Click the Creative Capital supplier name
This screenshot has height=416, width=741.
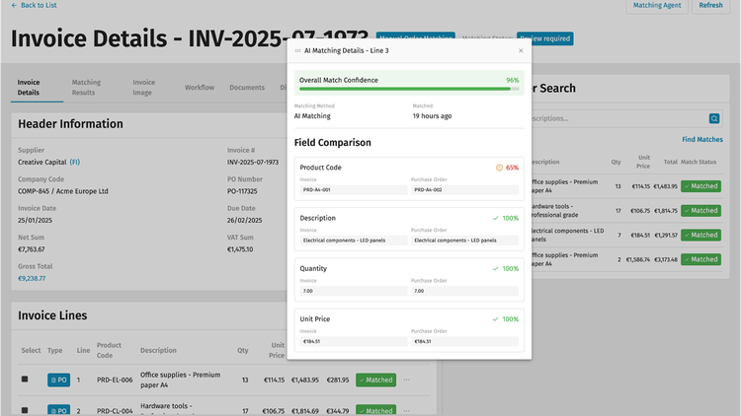42,163
